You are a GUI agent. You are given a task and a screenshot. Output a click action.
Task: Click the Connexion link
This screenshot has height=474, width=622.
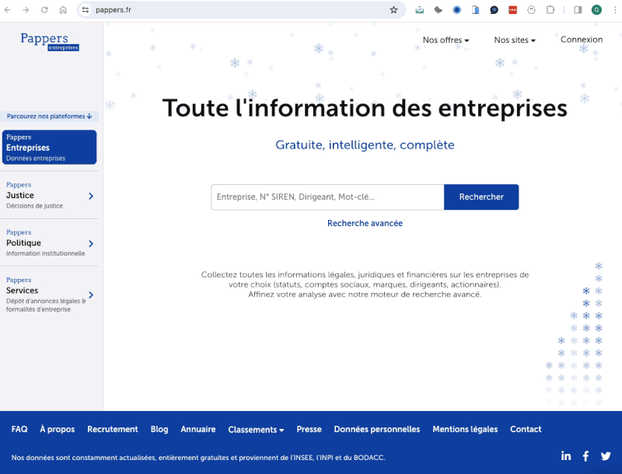click(x=581, y=40)
